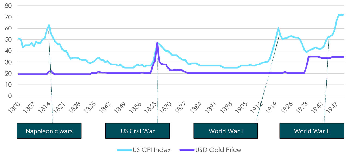Select the US Civil War label box
This screenshot has height=156, width=348.
click(x=138, y=131)
